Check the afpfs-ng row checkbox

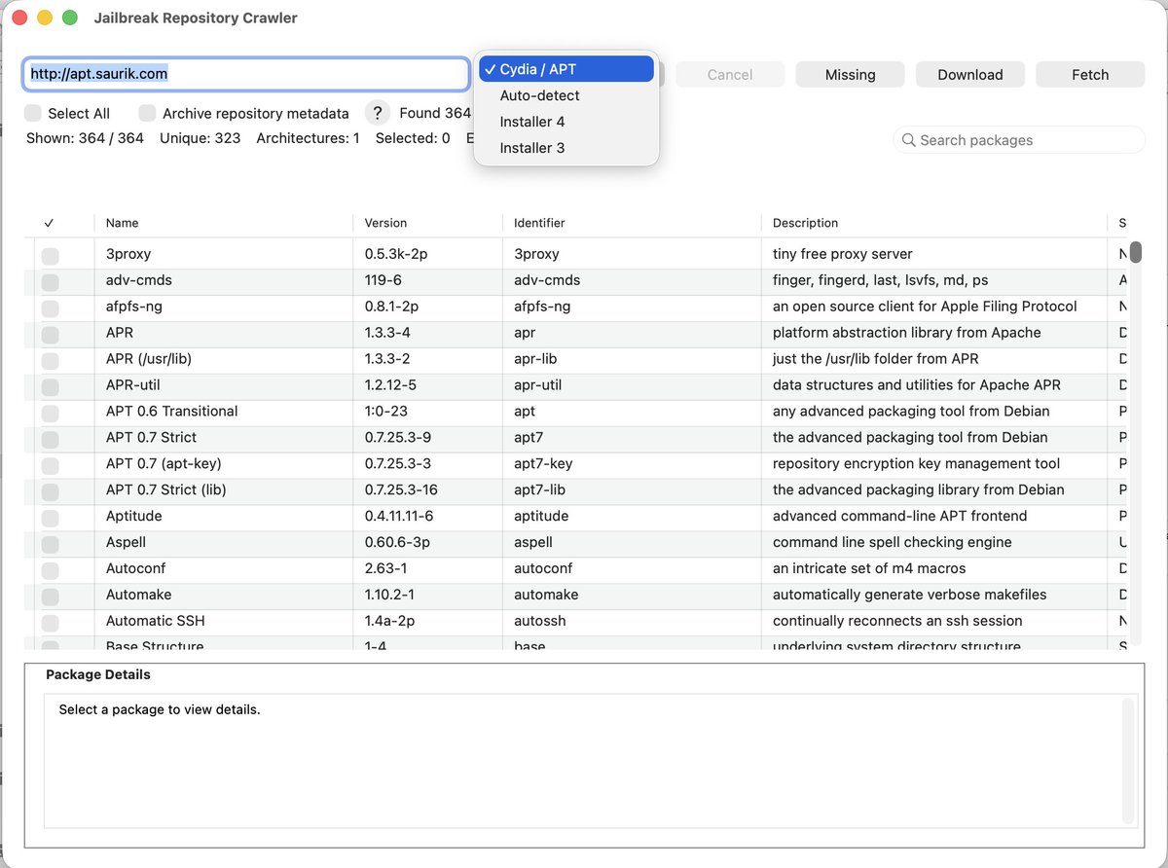pyautogui.click(x=50, y=307)
